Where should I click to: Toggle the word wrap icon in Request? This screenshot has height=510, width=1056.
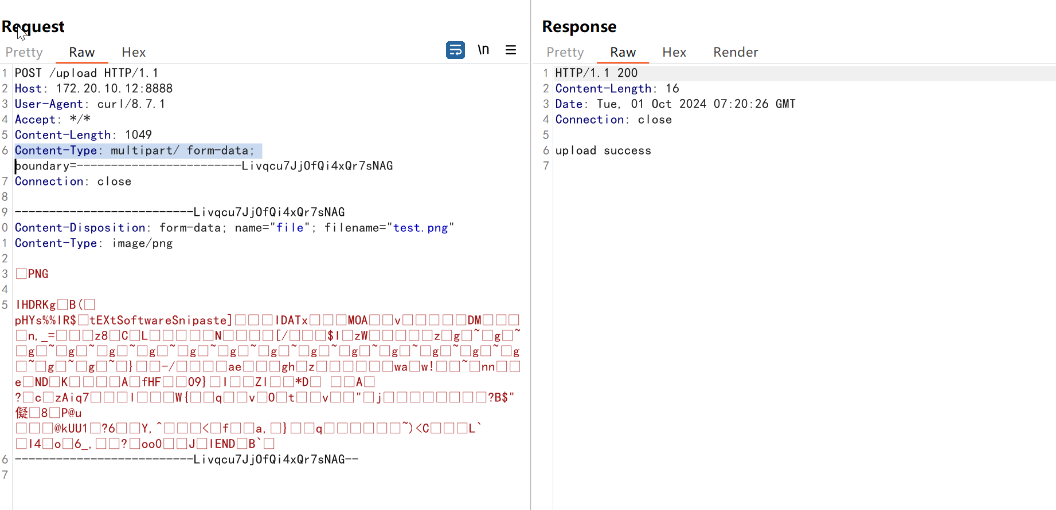[x=455, y=50]
